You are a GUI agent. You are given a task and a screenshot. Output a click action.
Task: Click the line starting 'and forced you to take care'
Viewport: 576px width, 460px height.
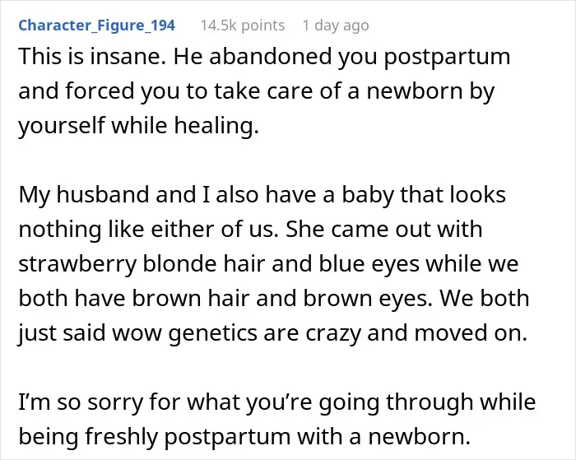(257, 91)
